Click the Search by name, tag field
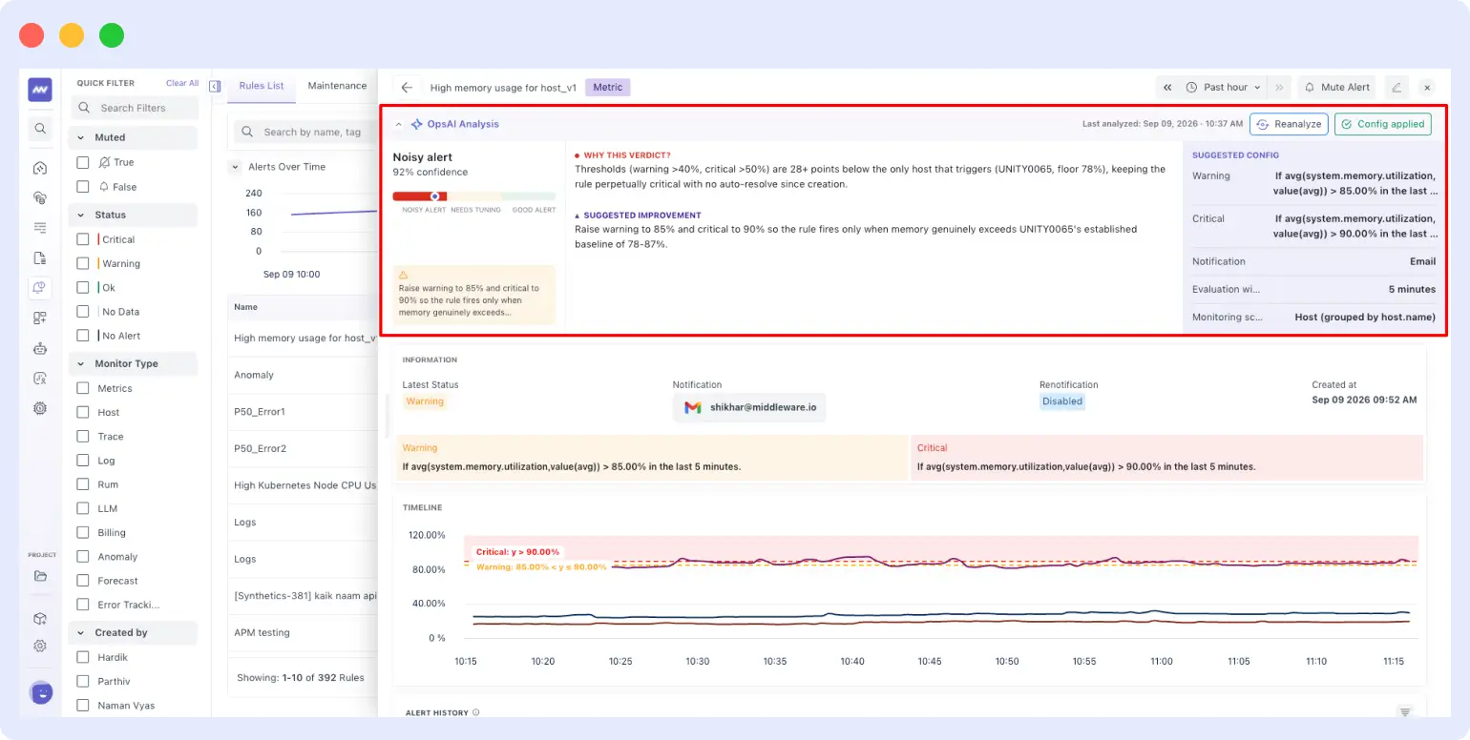 click(x=305, y=132)
